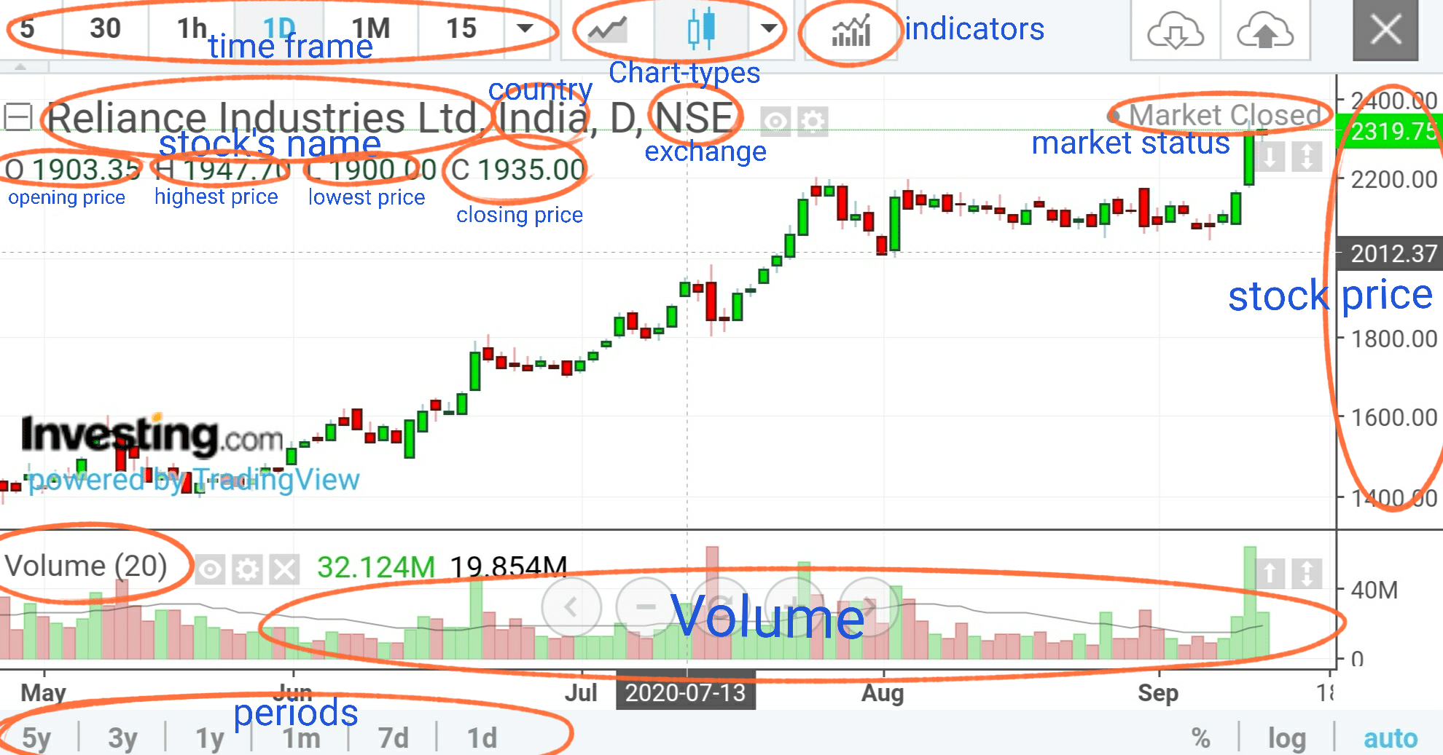Move the main price pane down arrow
The height and width of the screenshot is (755, 1443).
pos(1270,157)
